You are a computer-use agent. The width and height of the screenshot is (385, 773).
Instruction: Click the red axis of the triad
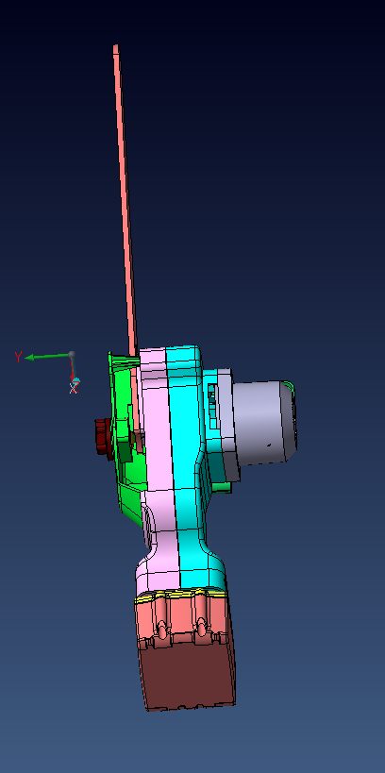pos(72,369)
